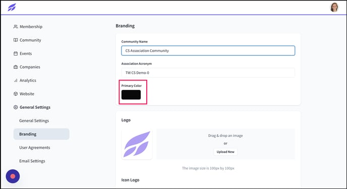The image size is (347, 189).
Task: Go to the General Settings sub-item
Action: [x=34, y=121]
